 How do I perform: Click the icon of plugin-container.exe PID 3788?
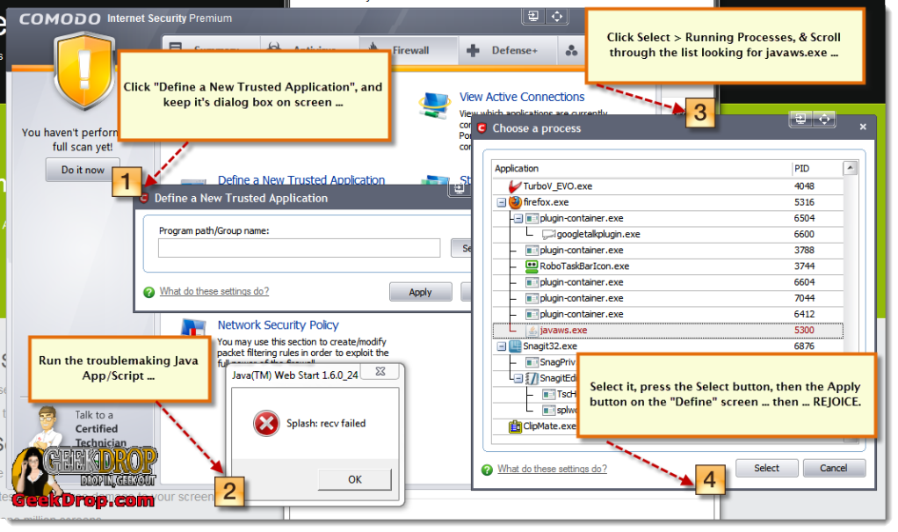pos(532,251)
